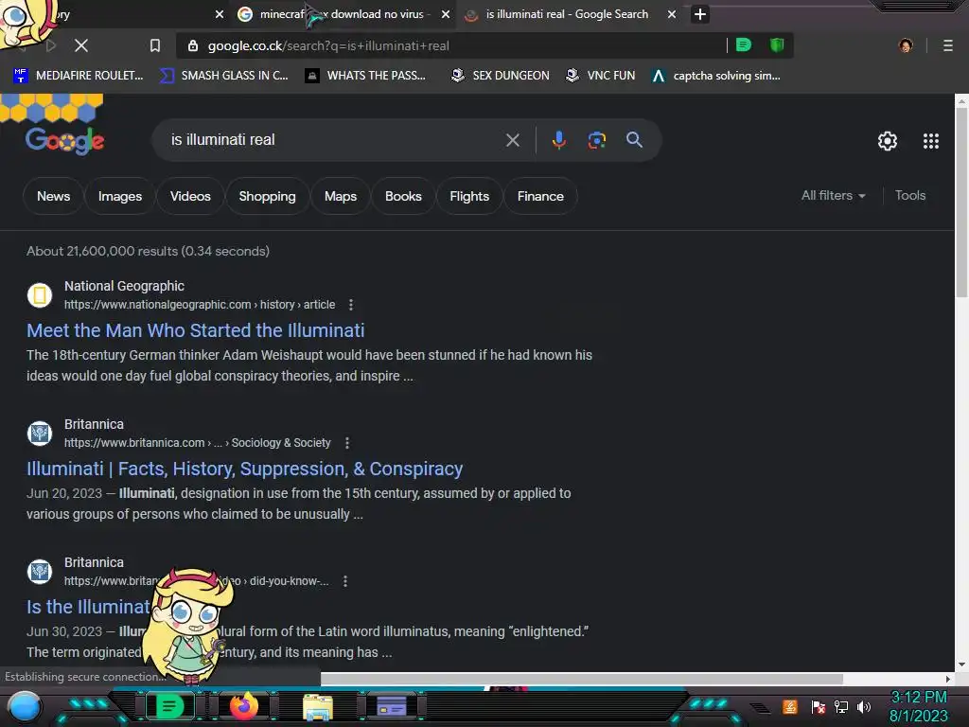Viewport: 969px width, 727px height.
Task: Open the green document app on taskbar
Action: (x=169, y=706)
